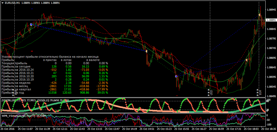Click the 1.08945 price axis label

pos(271,10)
